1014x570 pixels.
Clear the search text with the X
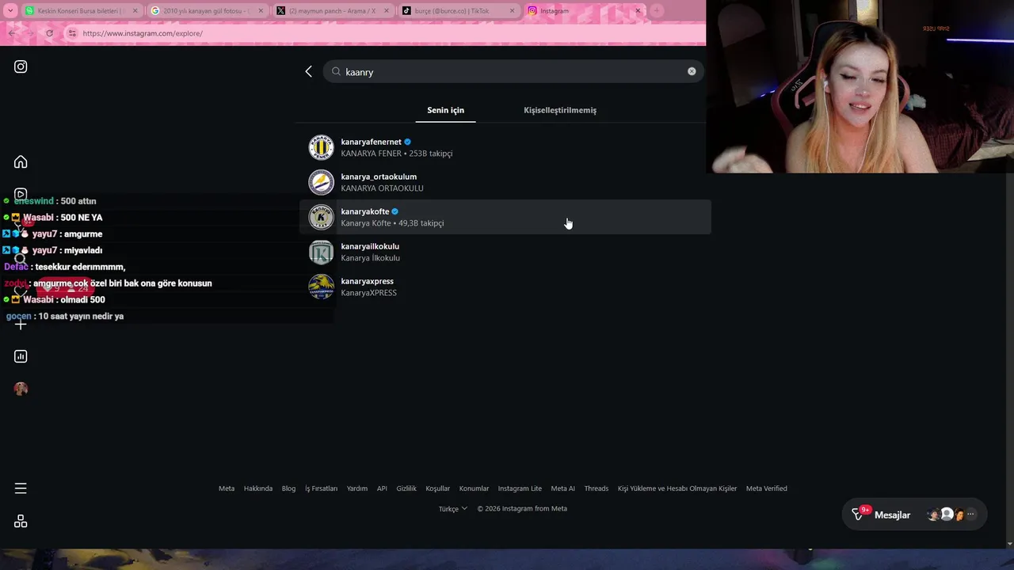click(692, 71)
